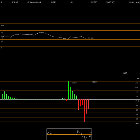Click the MR axis label 60
Viewport: 140px width, 140px height.
tap(137, 88)
